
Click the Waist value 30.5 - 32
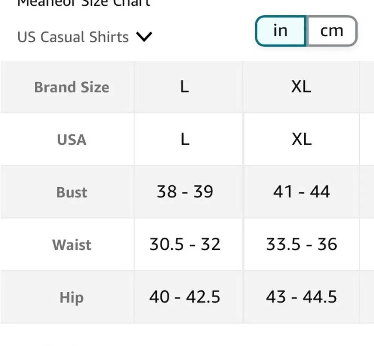point(185,245)
